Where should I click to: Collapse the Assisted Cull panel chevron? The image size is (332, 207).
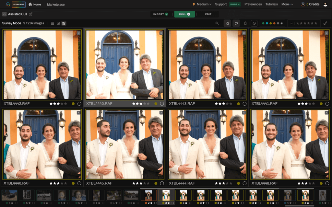pos(4,14)
